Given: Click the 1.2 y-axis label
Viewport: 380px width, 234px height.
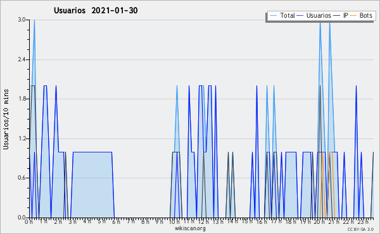Looking at the screenshot, I should pos(22,139).
